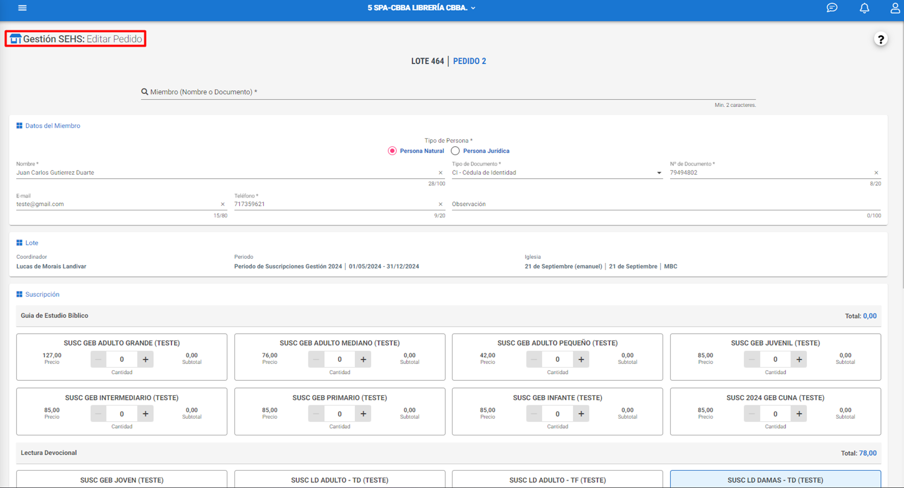The width and height of the screenshot is (904, 488).
Task: Decrease SUSC GEB ADULTO PEQUEÑO quantity
Action: [x=534, y=359]
